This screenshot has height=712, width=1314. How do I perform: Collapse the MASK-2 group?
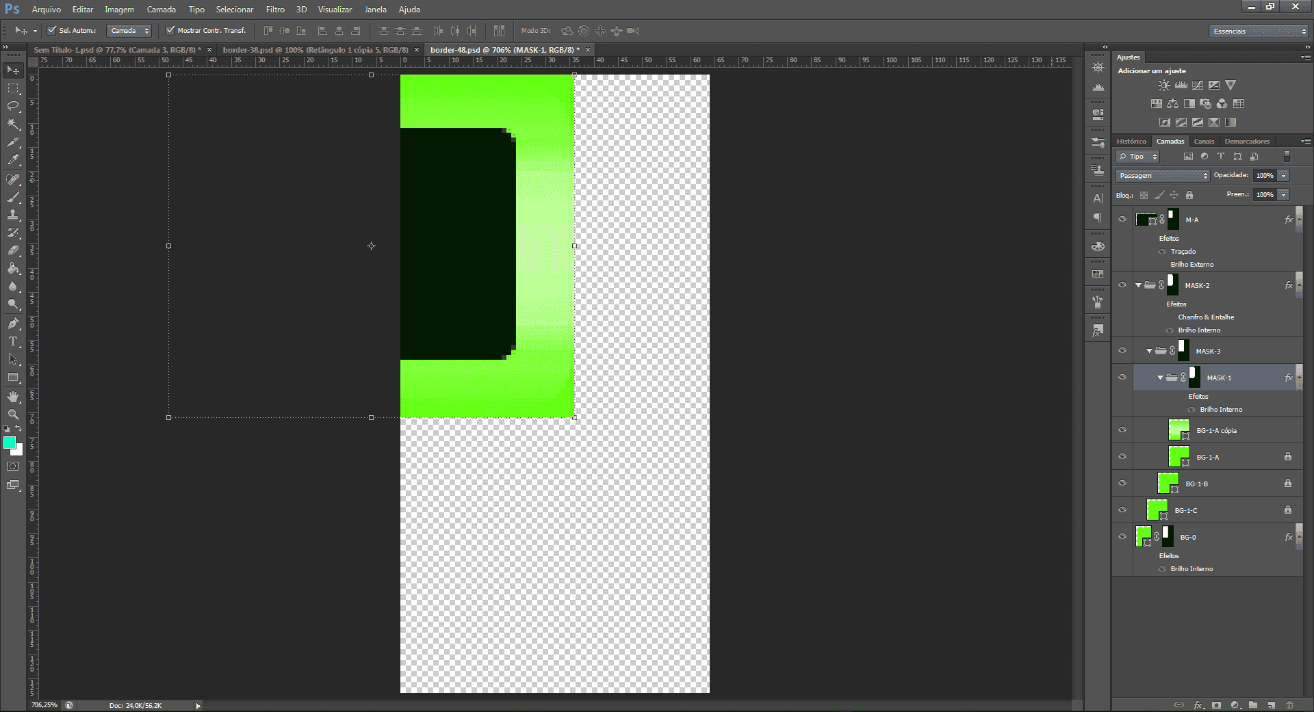click(1139, 285)
